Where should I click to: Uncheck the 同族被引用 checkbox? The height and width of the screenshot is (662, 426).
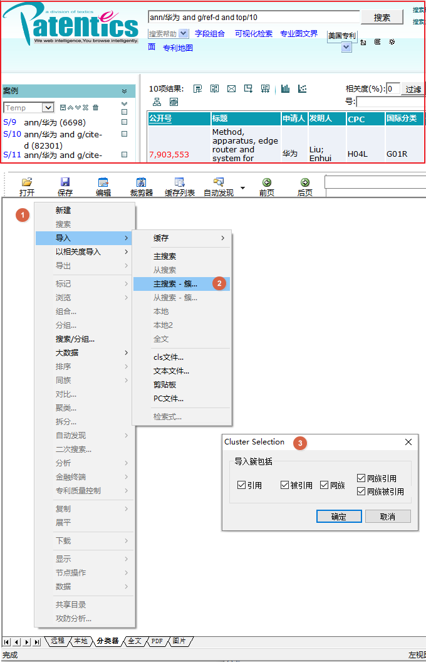[361, 491]
